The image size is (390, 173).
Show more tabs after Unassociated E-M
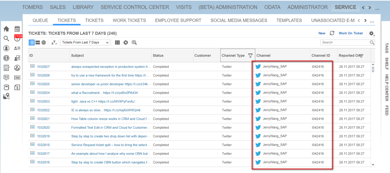pyautogui.click(x=365, y=20)
